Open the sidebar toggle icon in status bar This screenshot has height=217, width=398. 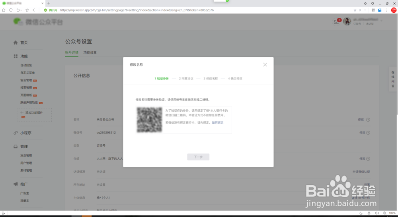3,213
